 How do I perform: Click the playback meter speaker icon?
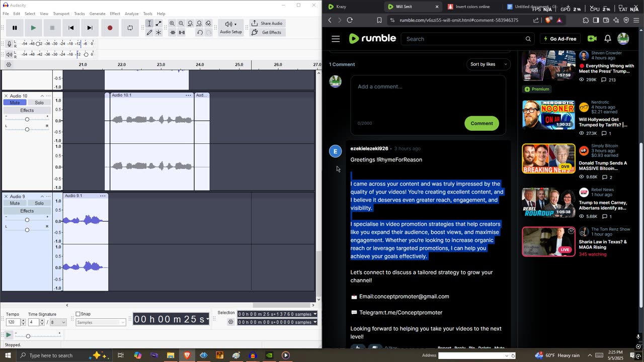pyautogui.click(x=9, y=54)
